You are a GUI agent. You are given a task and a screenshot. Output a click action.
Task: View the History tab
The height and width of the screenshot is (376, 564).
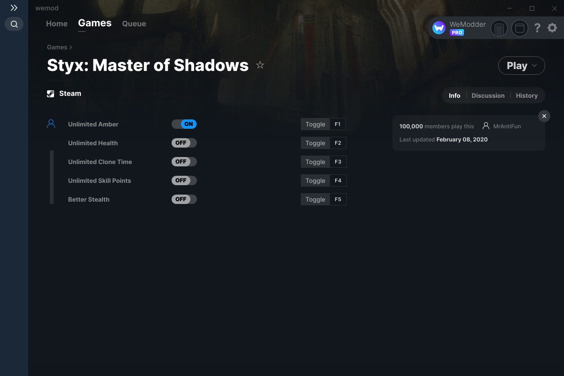pyautogui.click(x=526, y=95)
